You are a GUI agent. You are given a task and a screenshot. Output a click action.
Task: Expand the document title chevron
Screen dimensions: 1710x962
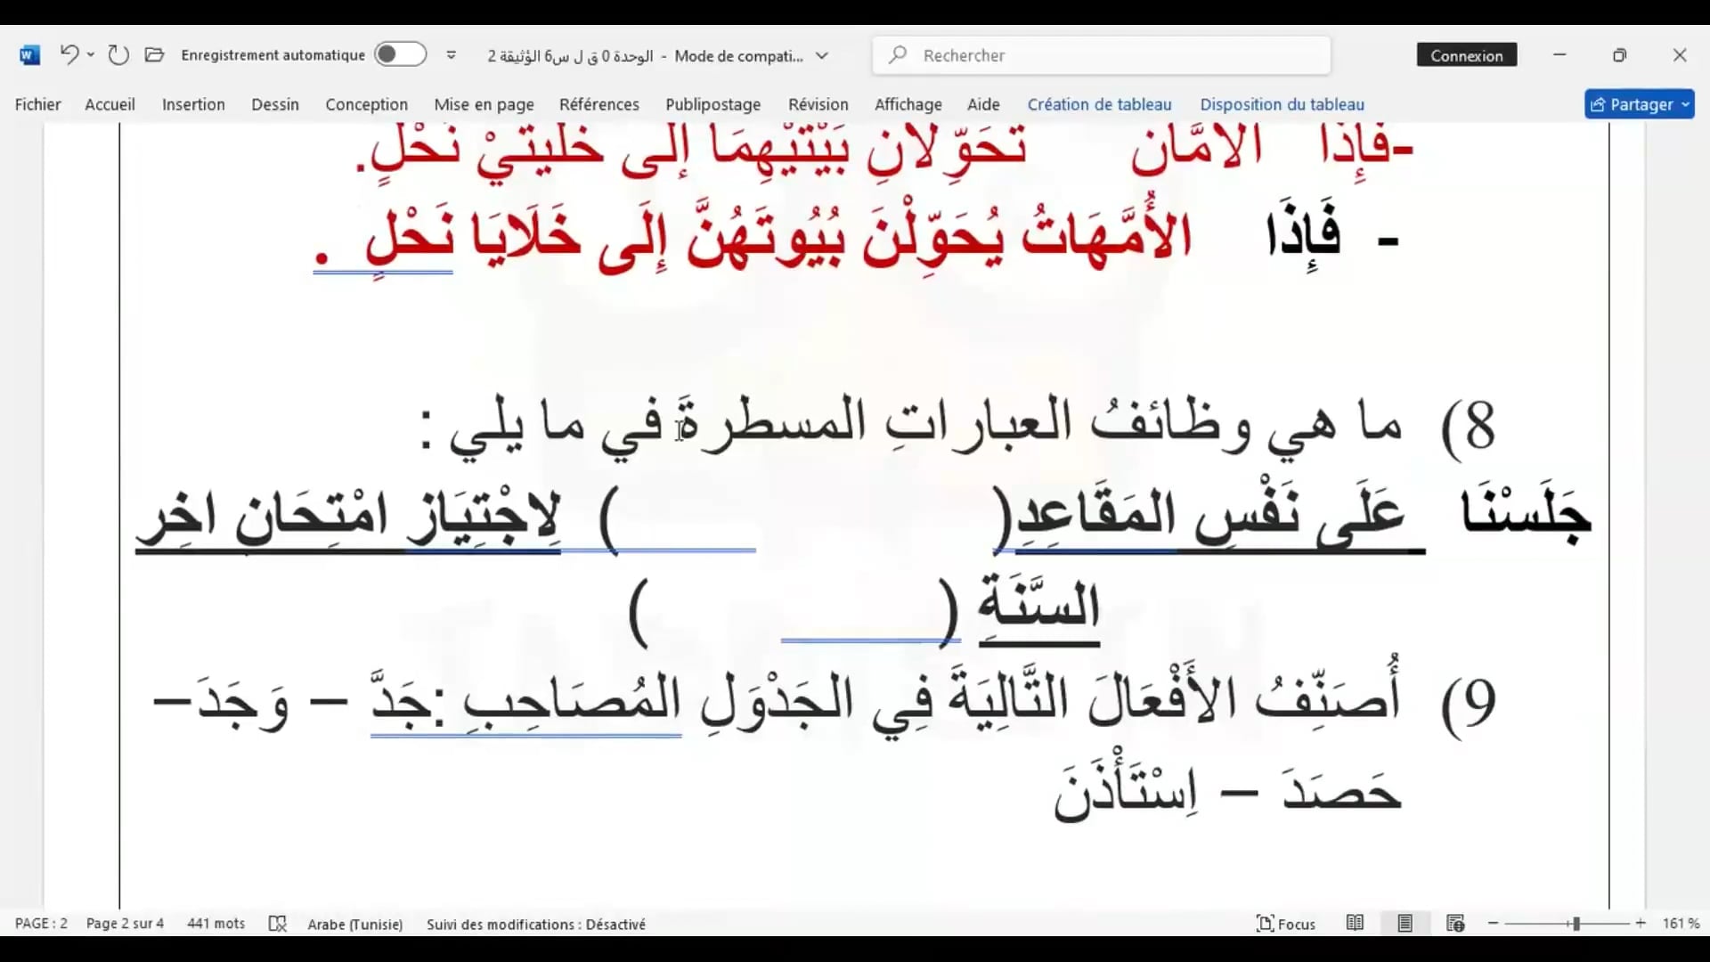[x=822, y=55]
